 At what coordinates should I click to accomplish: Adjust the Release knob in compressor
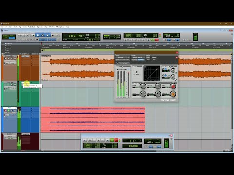pyautogui.click(x=158, y=94)
